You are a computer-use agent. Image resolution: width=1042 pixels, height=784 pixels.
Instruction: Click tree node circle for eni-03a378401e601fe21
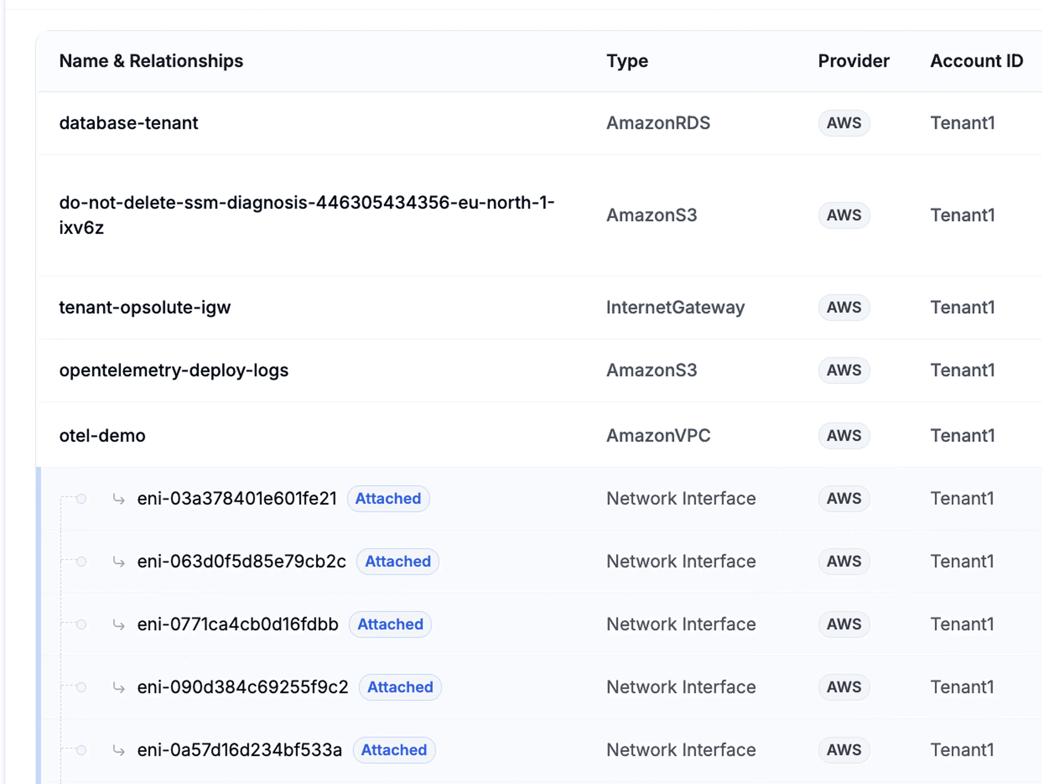[x=82, y=499]
